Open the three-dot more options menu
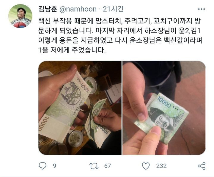 (201, 9)
